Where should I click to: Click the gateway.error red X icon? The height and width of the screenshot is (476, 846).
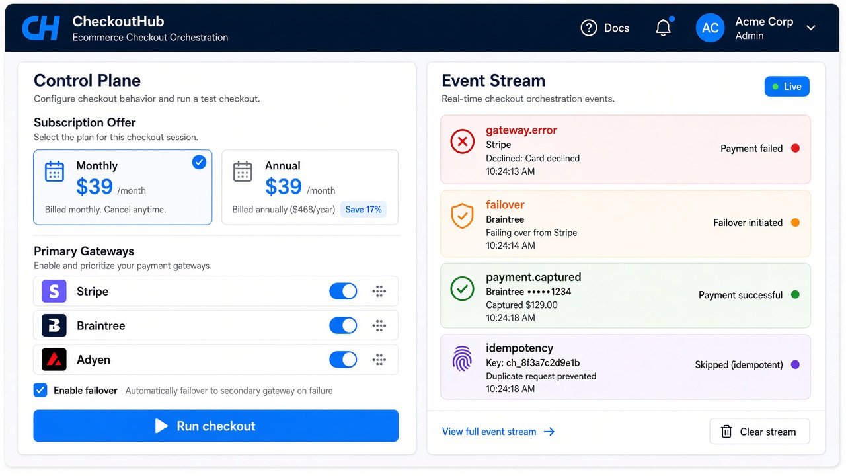[x=462, y=141]
